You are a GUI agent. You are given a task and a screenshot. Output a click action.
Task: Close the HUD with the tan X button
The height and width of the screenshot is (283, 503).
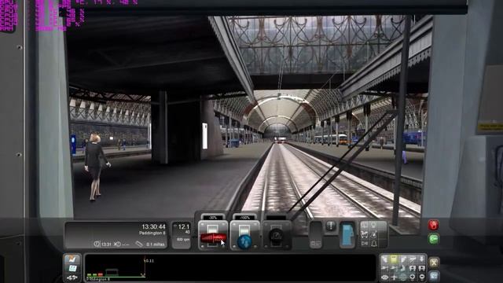click(434, 263)
